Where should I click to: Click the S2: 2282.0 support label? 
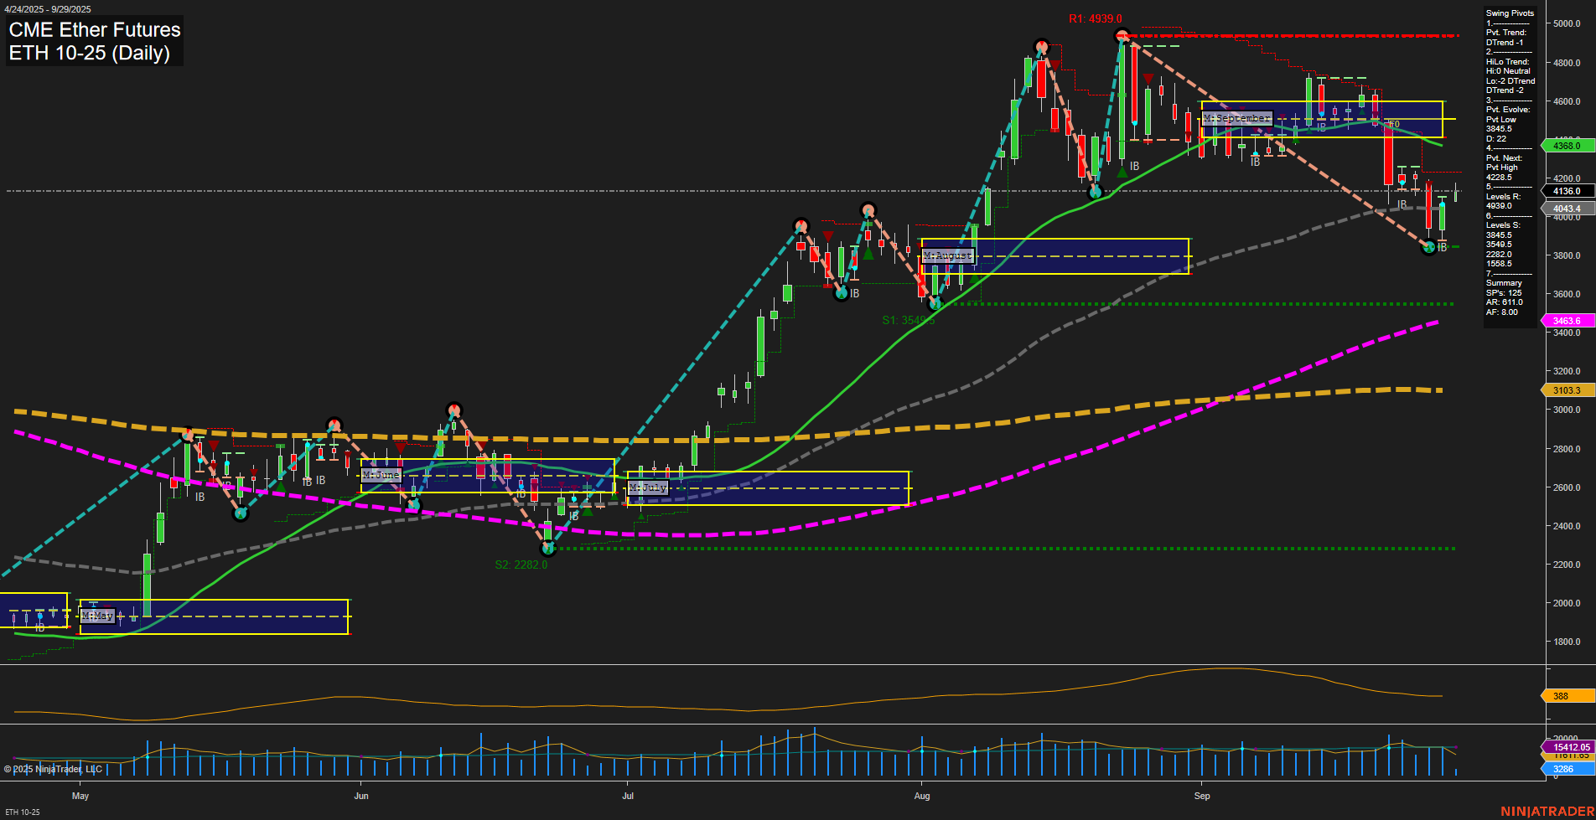521,564
